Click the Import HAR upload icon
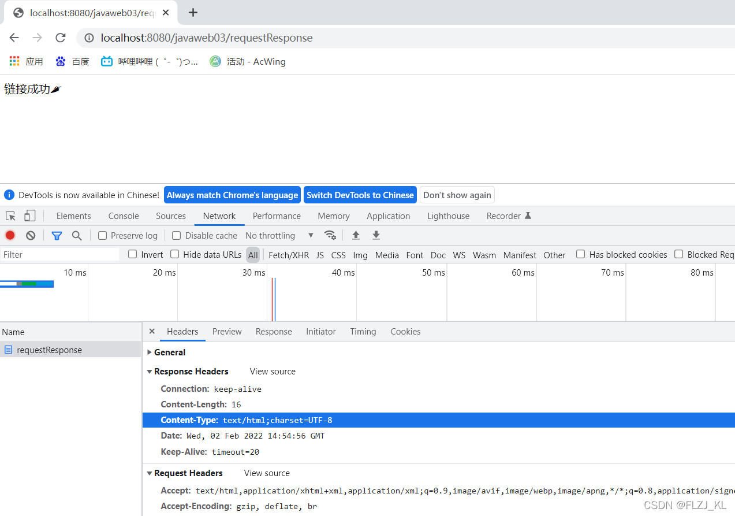 tap(356, 235)
